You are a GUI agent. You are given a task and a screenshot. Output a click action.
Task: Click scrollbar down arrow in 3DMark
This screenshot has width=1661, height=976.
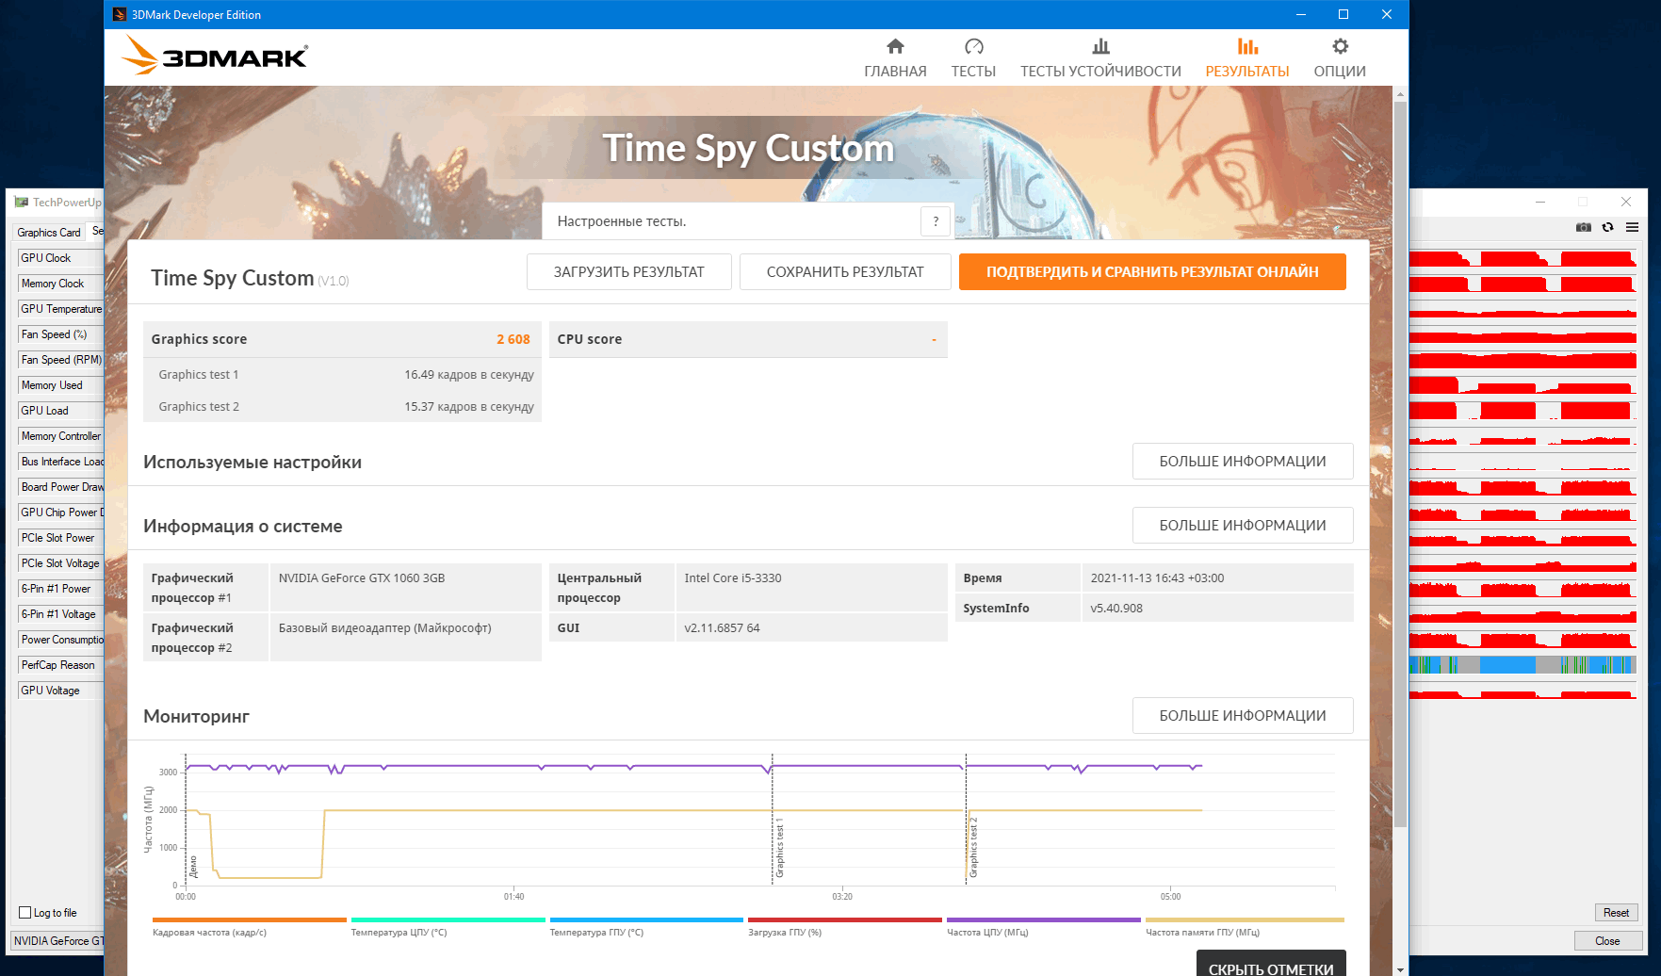[x=1400, y=968]
